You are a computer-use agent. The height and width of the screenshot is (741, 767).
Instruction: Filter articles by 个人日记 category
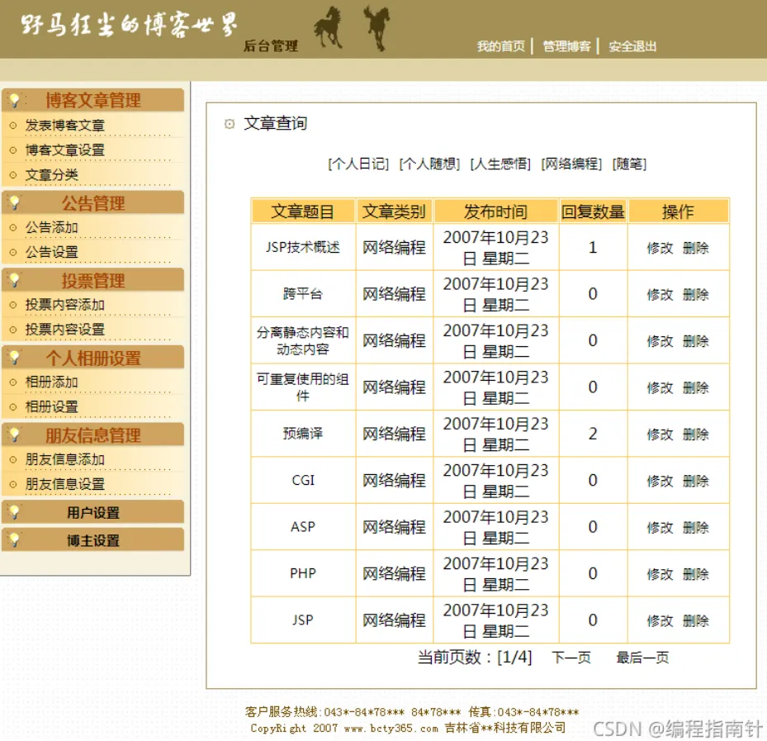[358, 164]
